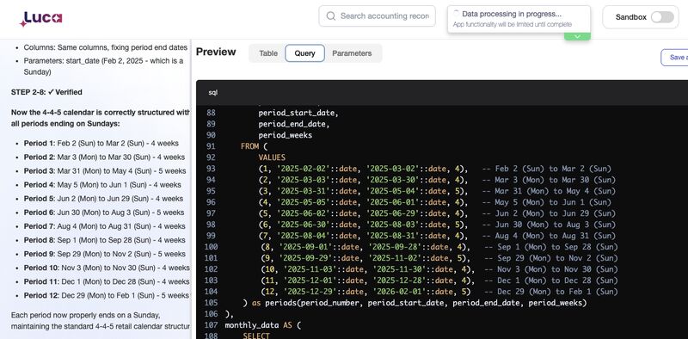This screenshot has height=339, width=688.
Task: Switch to the Table tab
Action: point(268,53)
